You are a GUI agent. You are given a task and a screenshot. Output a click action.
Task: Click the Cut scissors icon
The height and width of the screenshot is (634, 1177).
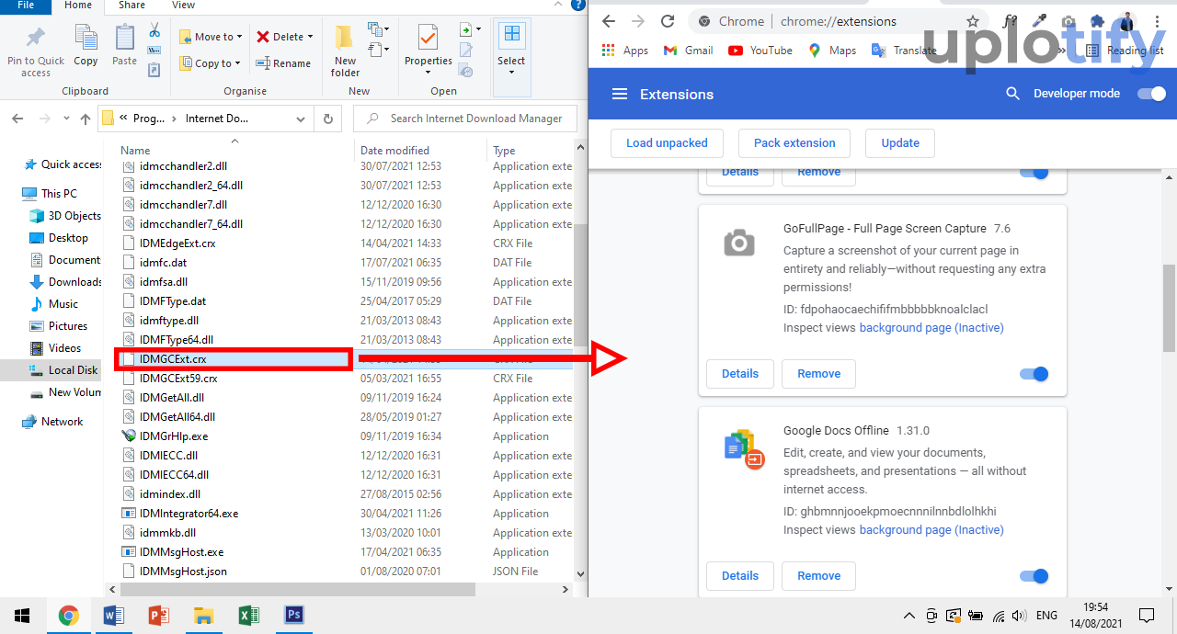[x=154, y=30]
